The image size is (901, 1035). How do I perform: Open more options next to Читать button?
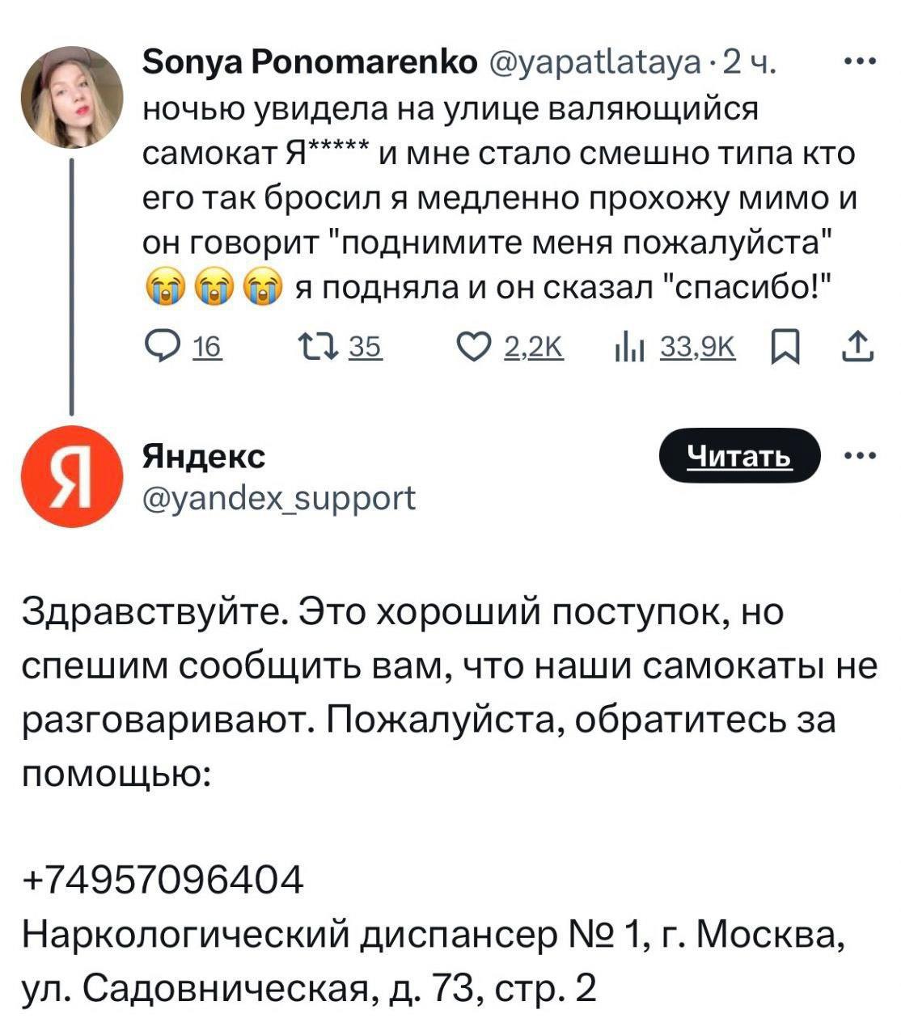(x=860, y=456)
